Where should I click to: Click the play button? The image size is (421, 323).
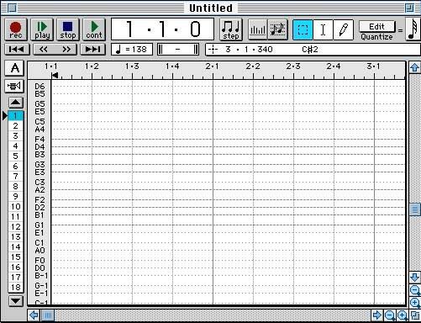coord(42,29)
